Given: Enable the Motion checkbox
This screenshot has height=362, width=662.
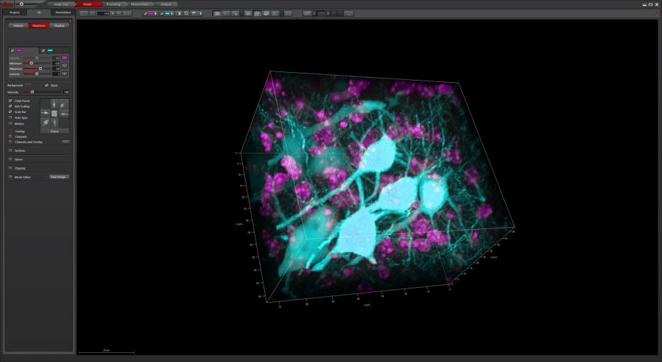Looking at the screenshot, I should [x=10, y=124].
